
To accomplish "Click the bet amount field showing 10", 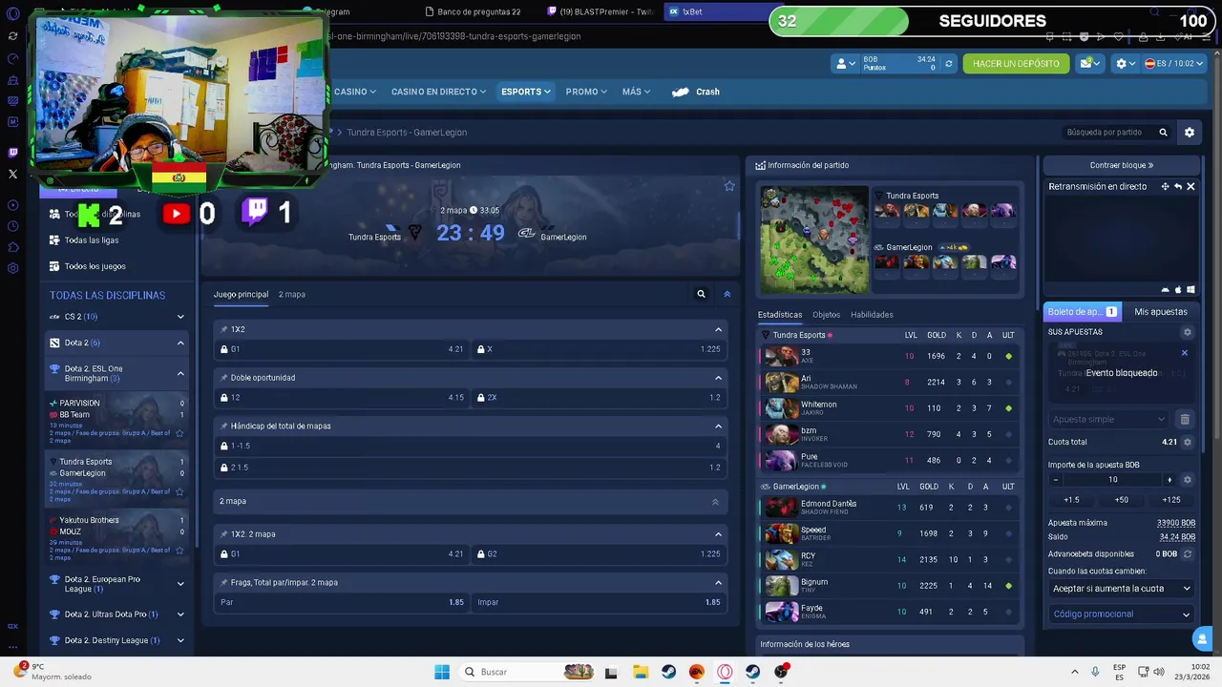I will 1112,480.
